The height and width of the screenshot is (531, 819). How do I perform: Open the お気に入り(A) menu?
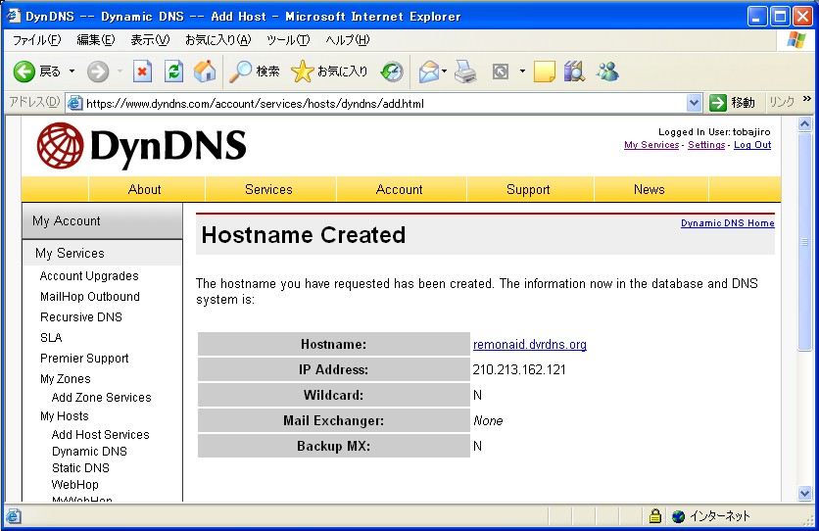[218, 40]
